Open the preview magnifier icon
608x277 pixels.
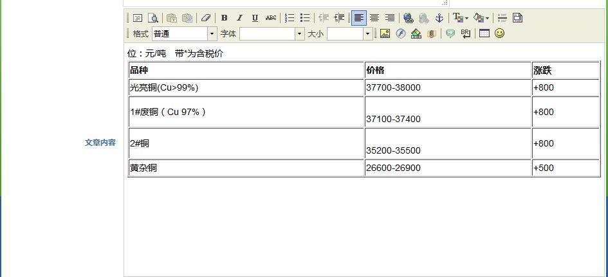[154, 18]
